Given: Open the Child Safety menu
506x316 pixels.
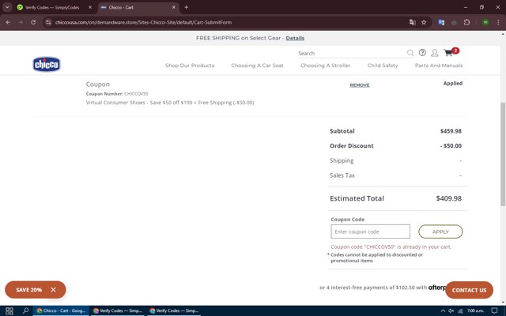Looking at the screenshot, I should [383, 66].
